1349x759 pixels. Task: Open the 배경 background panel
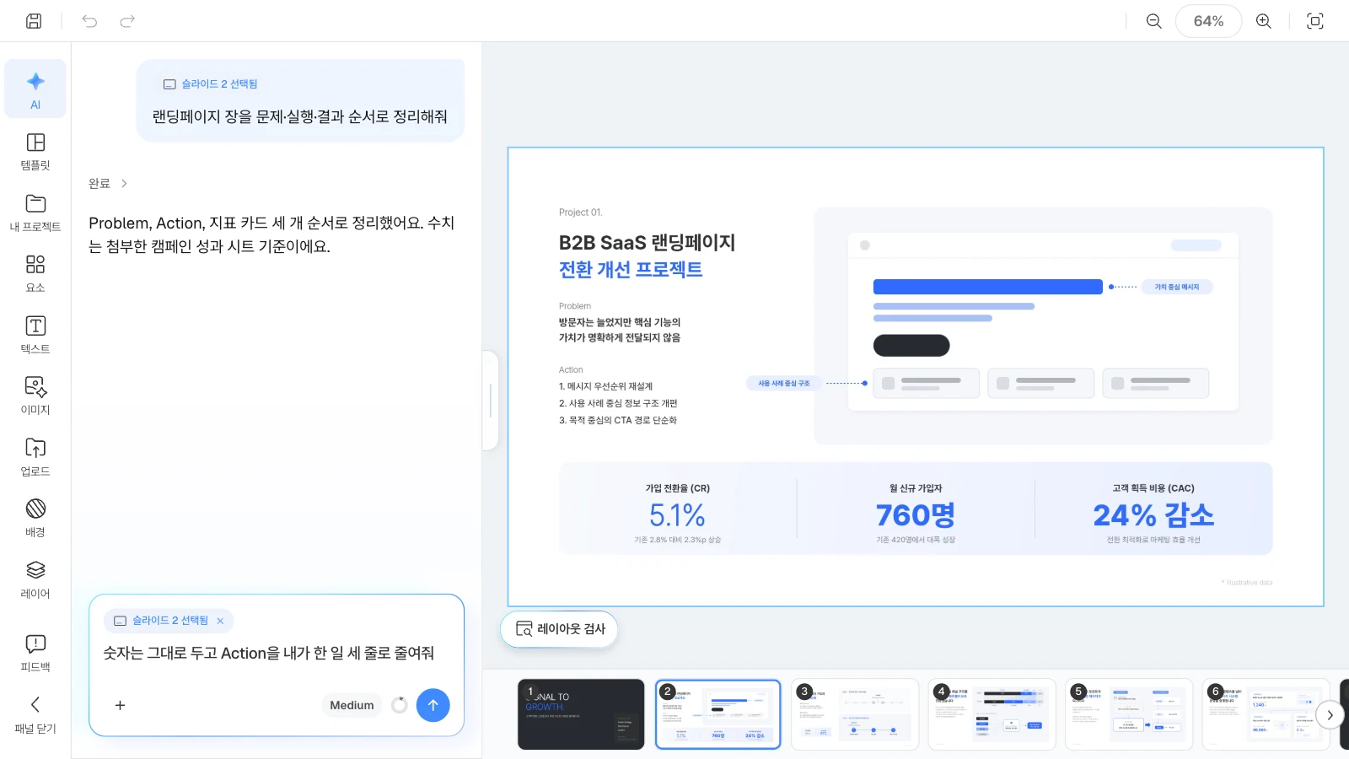[35, 518]
